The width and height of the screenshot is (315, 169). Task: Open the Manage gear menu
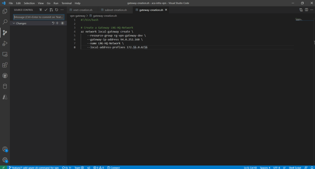click(x=5, y=160)
